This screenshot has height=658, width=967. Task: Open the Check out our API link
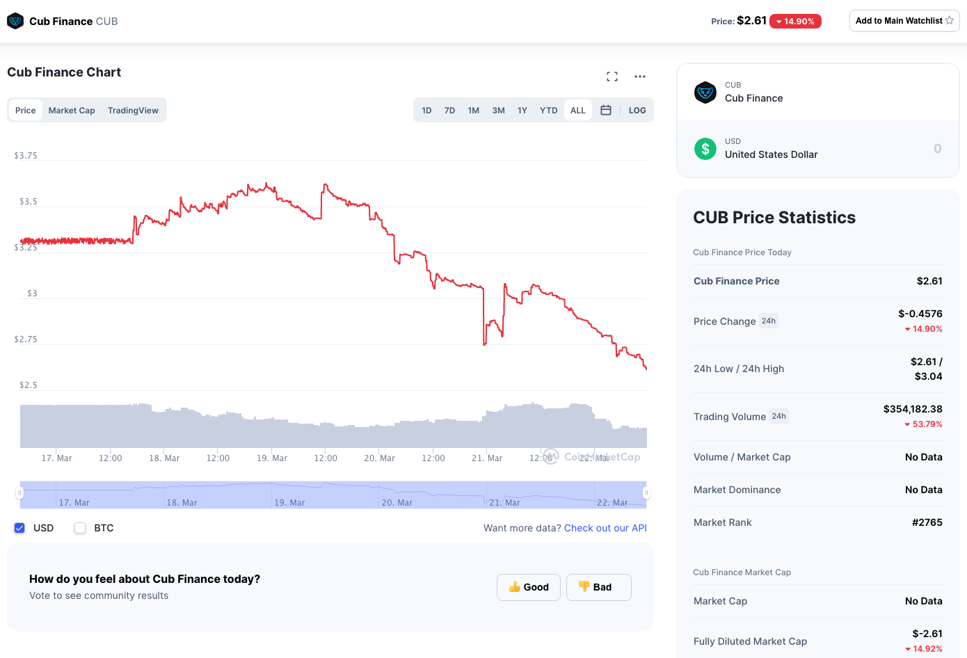click(x=605, y=528)
